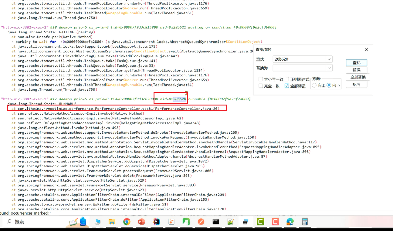393x231 pixels.
Task: Open Google Chrome from the taskbar
Action: point(127,222)
